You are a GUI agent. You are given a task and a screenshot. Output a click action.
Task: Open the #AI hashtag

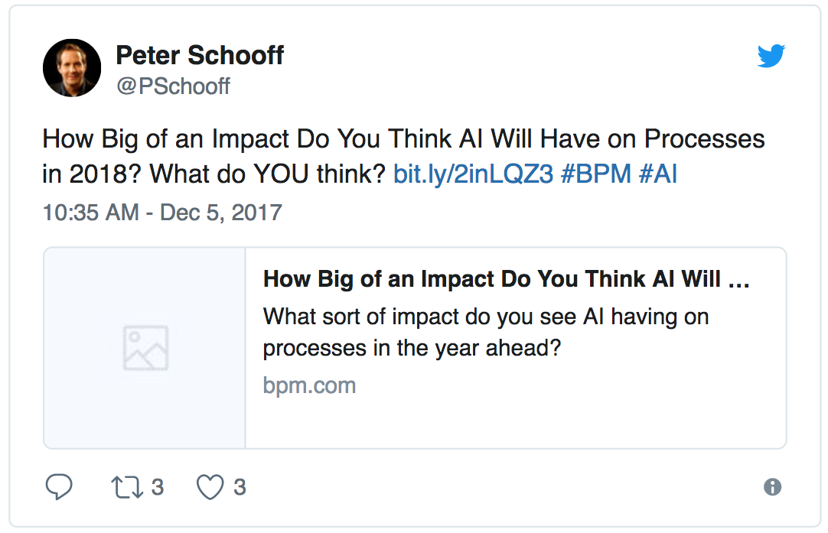658,174
